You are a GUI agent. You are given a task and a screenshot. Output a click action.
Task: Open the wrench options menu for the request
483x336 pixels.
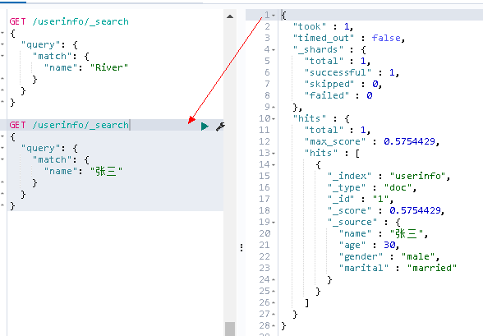pyautogui.click(x=220, y=126)
